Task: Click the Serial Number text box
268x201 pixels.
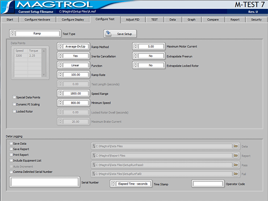Action: coord(44,182)
